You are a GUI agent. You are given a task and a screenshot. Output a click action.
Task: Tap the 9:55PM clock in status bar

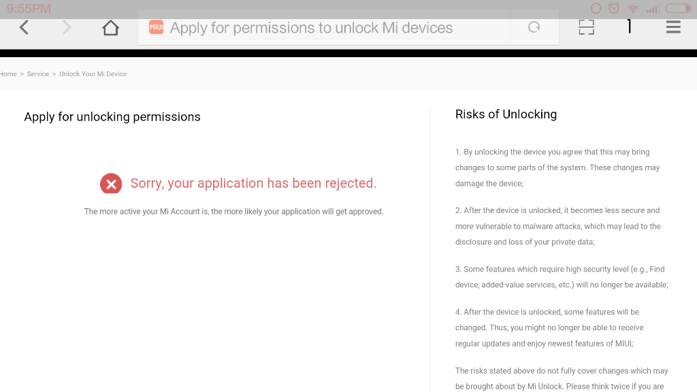29,9
